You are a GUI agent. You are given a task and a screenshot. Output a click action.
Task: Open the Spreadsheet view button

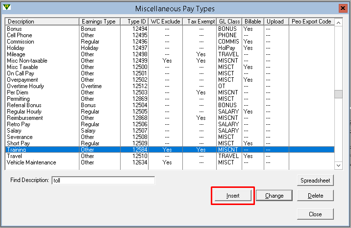point(315,180)
